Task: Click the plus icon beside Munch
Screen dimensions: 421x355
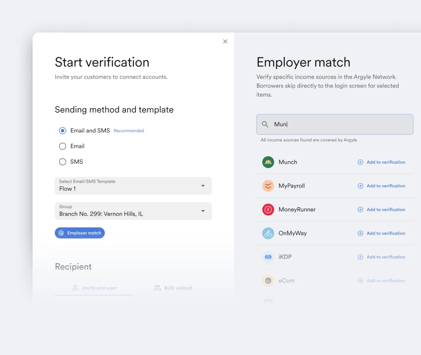Action: click(360, 162)
